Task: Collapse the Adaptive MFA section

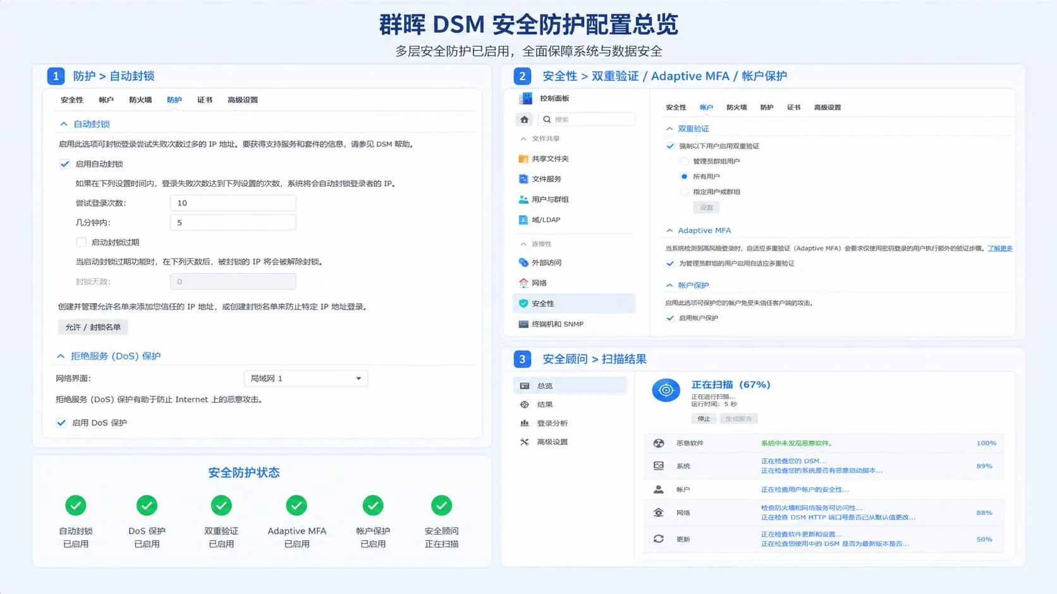Action: tap(669, 231)
